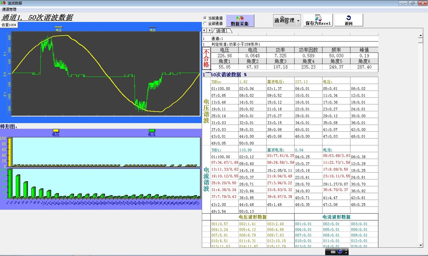Open the 通道管理 menu in the menu bar
428x256 pixels.
9,9
